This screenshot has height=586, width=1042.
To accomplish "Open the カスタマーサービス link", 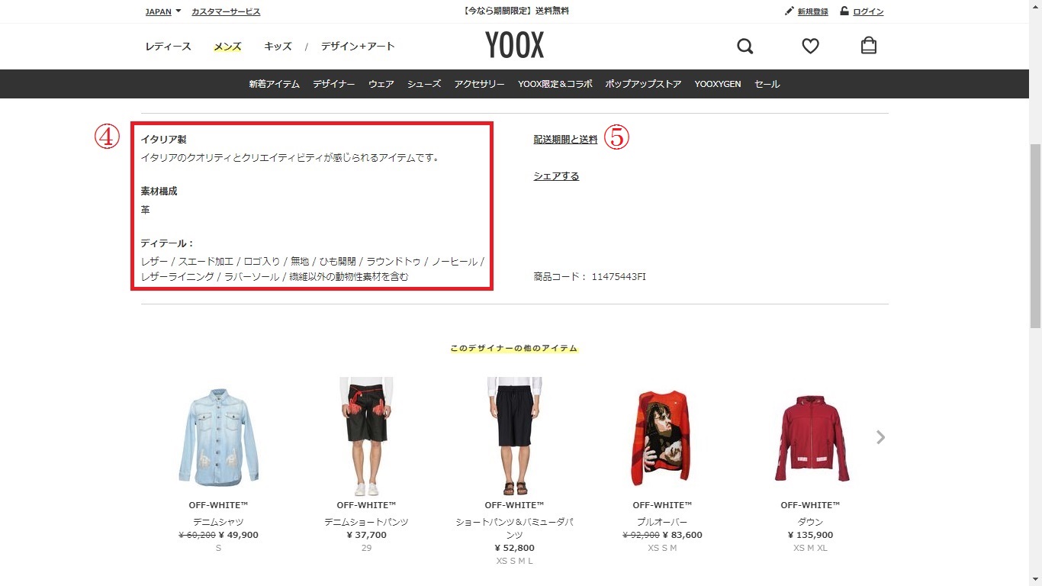I will click(x=226, y=11).
